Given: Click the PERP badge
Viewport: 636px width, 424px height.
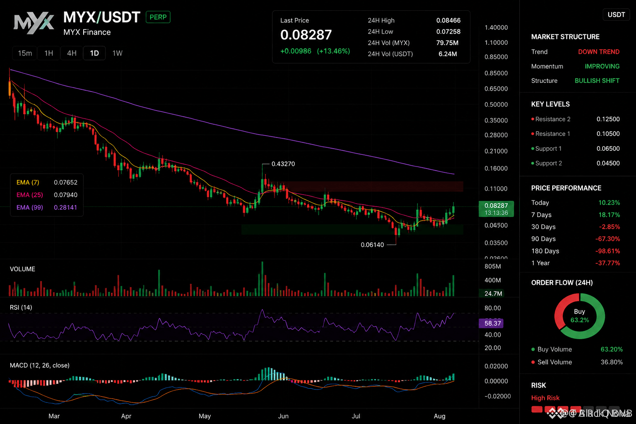Looking at the screenshot, I should (158, 17).
